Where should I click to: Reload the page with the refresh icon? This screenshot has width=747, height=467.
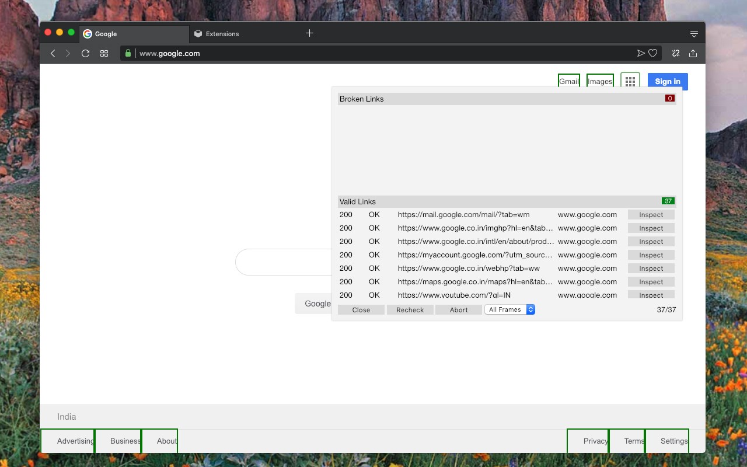(85, 53)
